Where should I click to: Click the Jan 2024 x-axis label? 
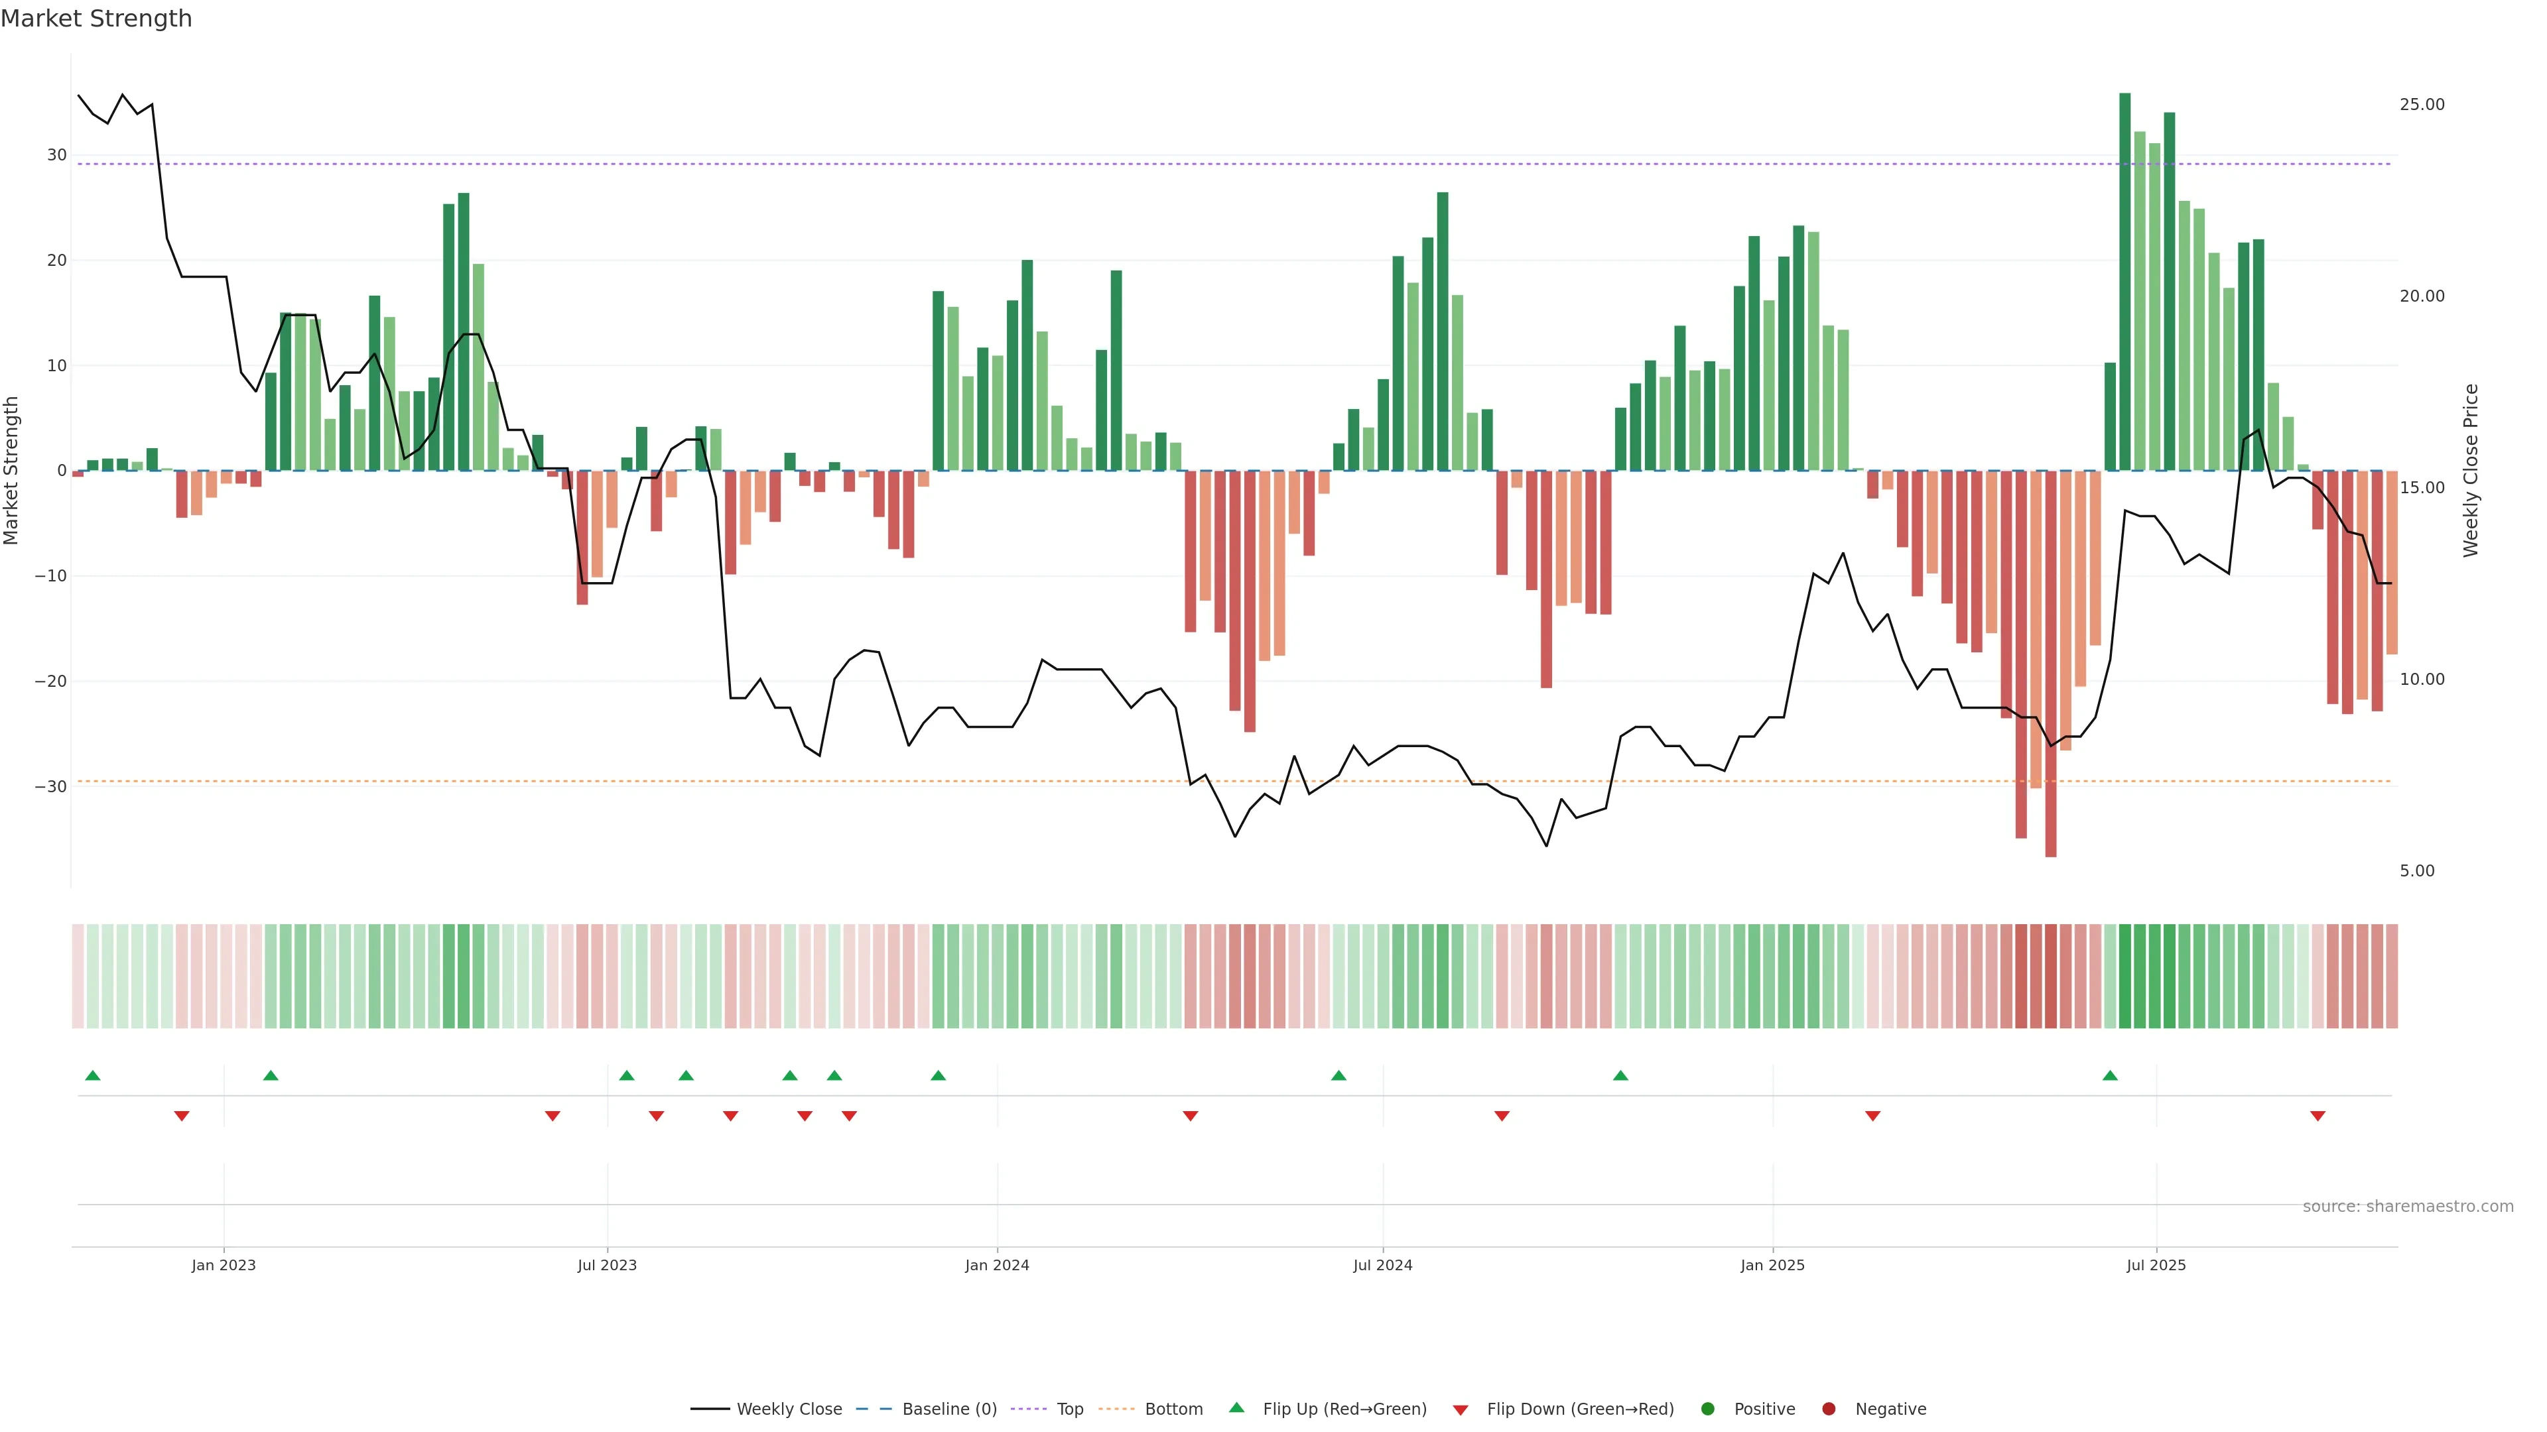(x=997, y=1265)
